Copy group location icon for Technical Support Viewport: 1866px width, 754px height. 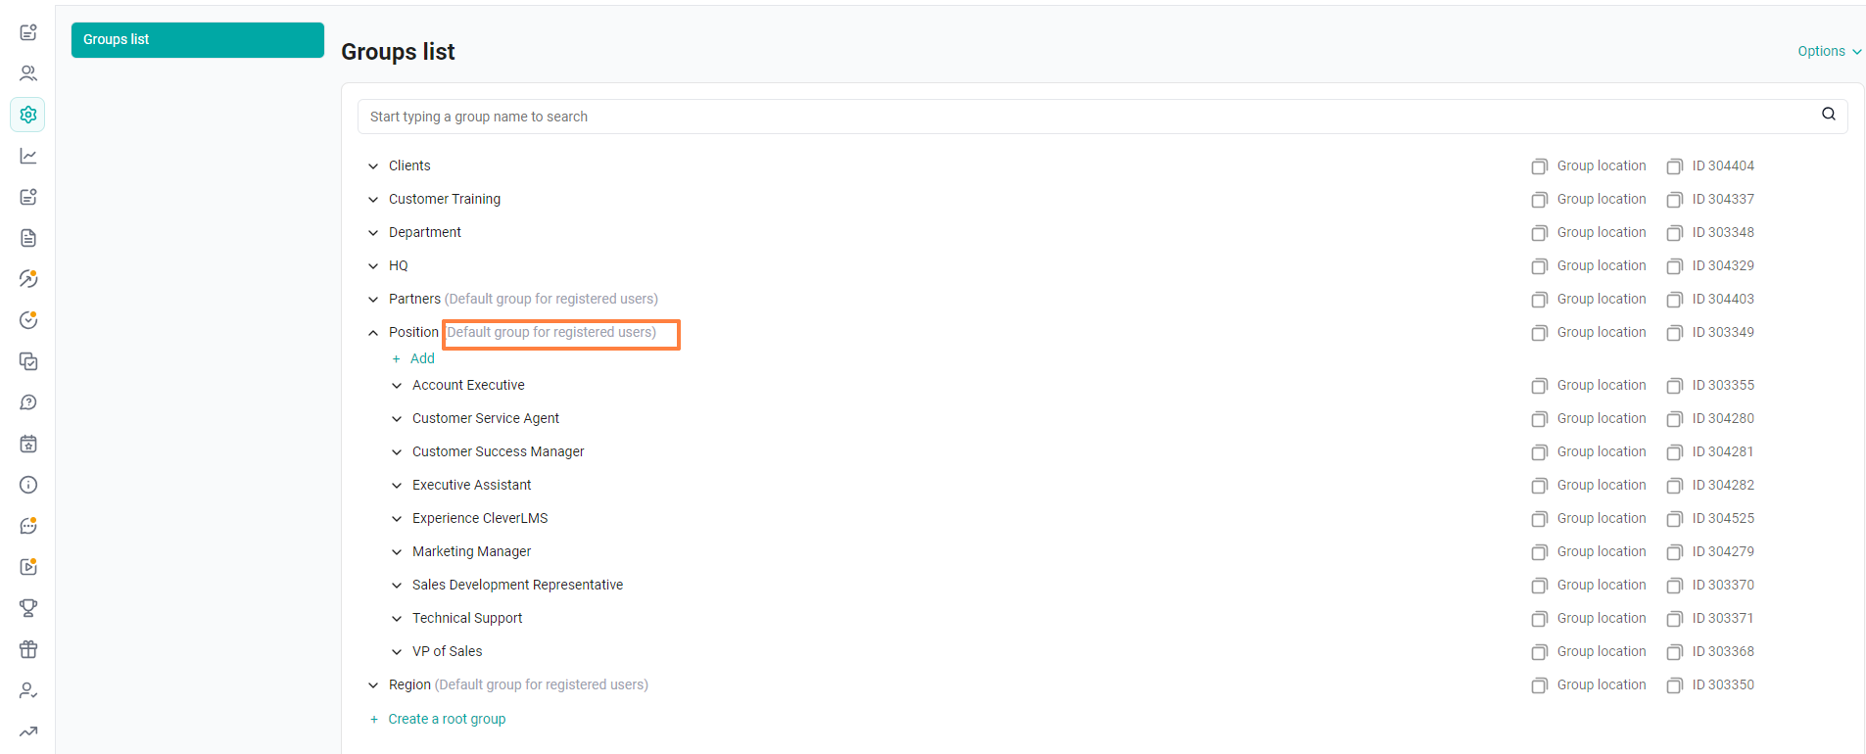tap(1539, 619)
